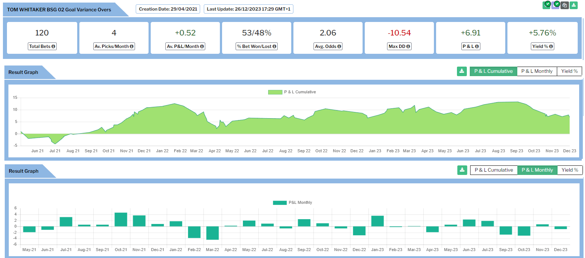Click the Creation Date 29/04/2021 box
This screenshot has width=585, height=258.
click(x=168, y=9)
